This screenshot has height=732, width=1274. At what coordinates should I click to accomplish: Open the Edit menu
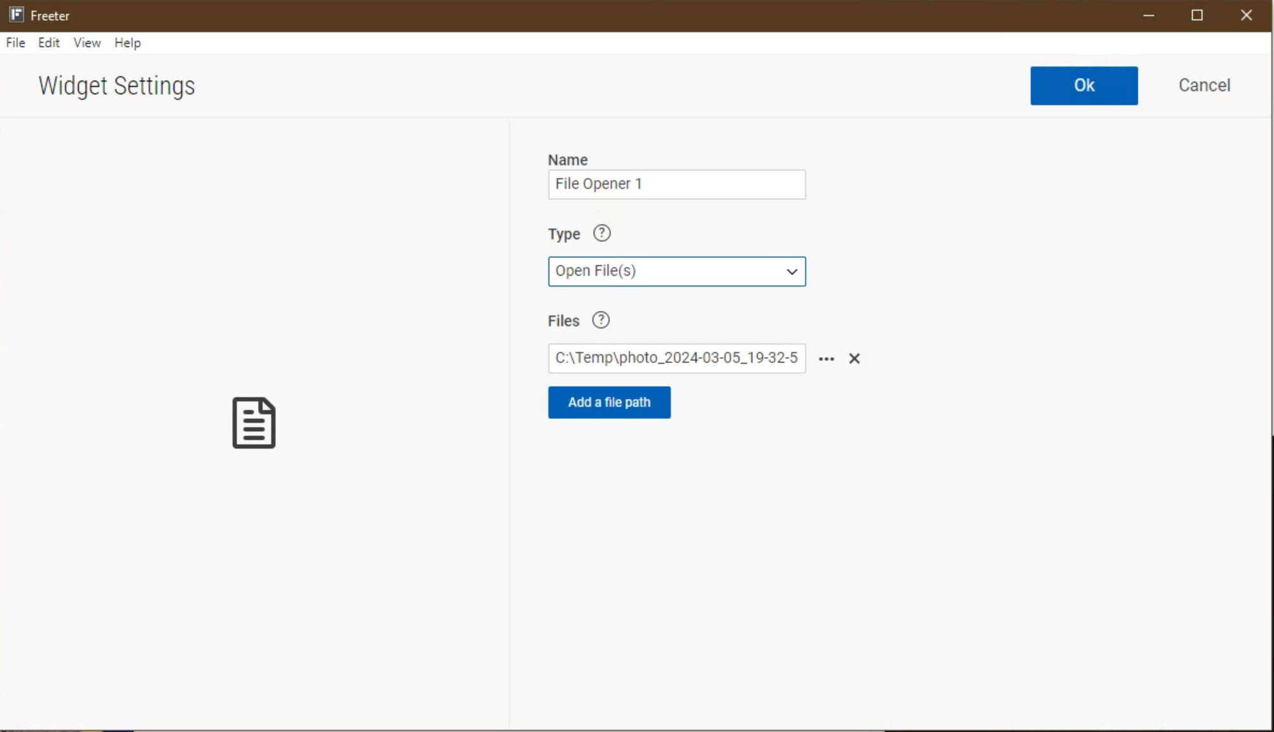(48, 43)
